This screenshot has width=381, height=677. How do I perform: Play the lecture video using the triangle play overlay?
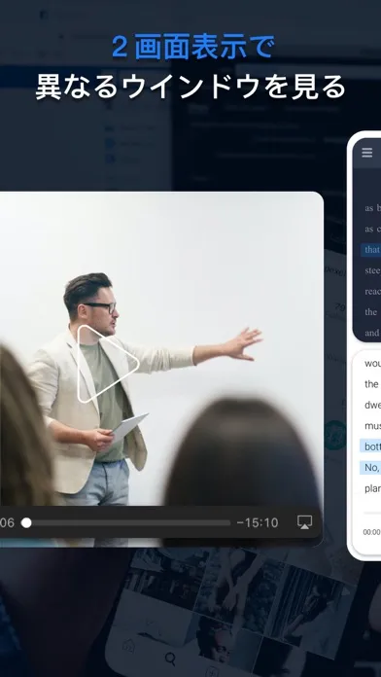tap(108, 364)
